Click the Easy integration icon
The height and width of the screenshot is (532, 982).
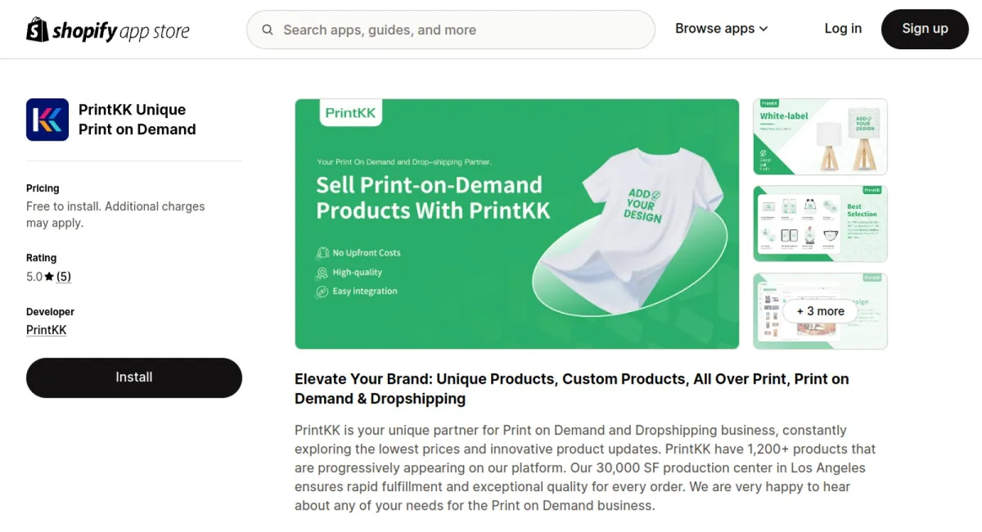tap(322, 291)
